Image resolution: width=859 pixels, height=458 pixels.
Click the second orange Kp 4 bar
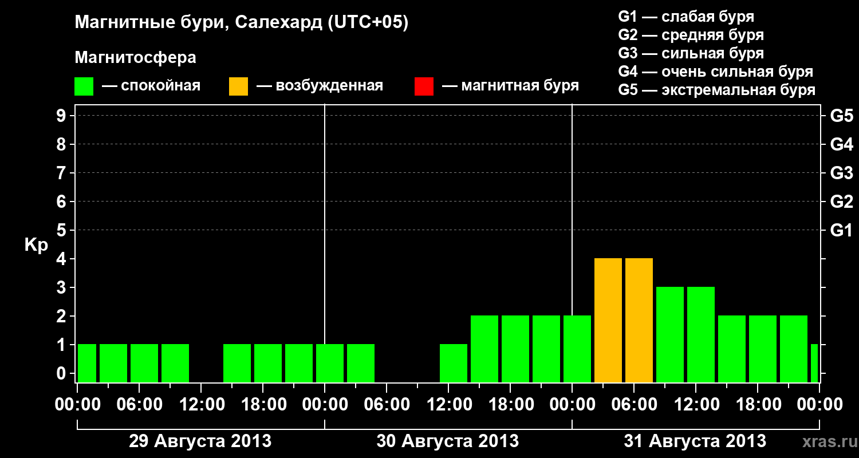(x=639, y=321)
